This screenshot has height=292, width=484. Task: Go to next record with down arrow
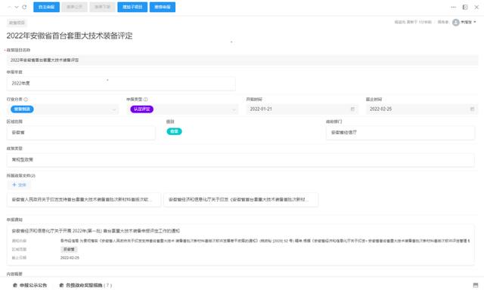(17, 7)
